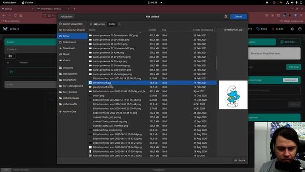Click Wiki.js CLOSE button

pos(278,29)
